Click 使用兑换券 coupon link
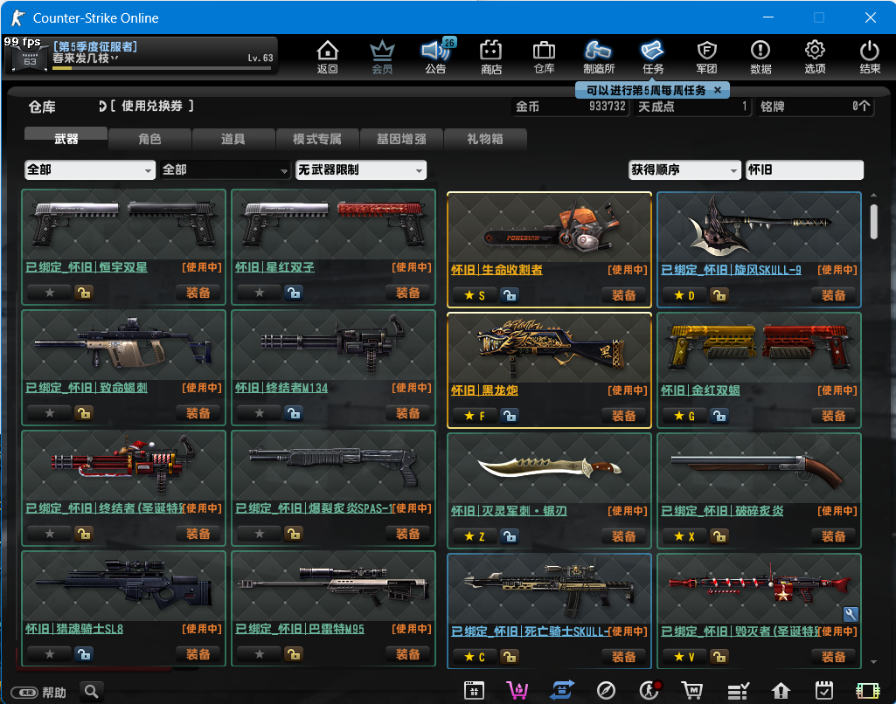896x704 pixels. point(151,106)
